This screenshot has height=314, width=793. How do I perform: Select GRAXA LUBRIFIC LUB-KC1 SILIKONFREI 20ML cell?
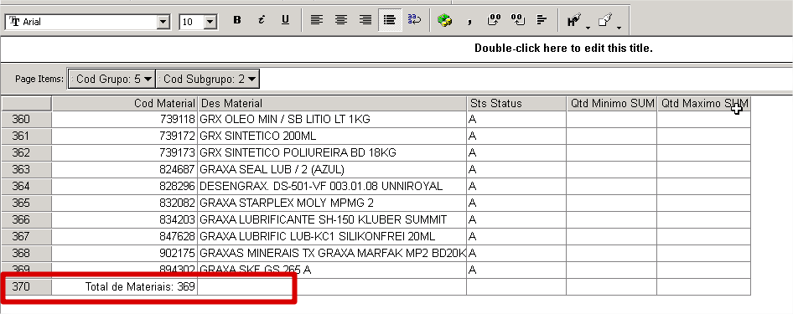(x=332, y=236)
